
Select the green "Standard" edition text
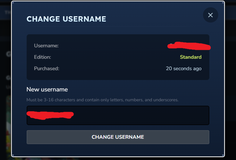[x=191, y=57]
